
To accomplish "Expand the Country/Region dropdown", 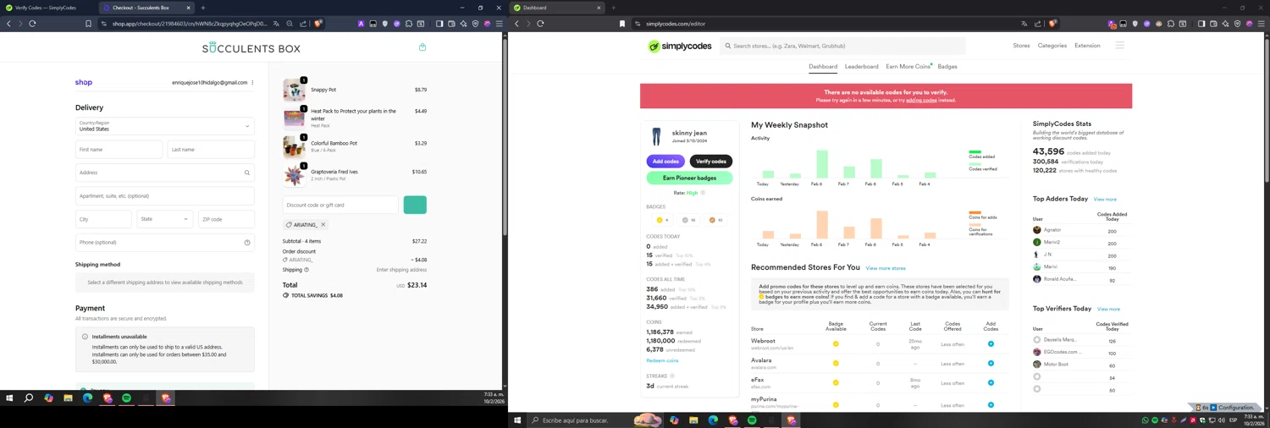I will pyautogui.click(x=165, y=126).
